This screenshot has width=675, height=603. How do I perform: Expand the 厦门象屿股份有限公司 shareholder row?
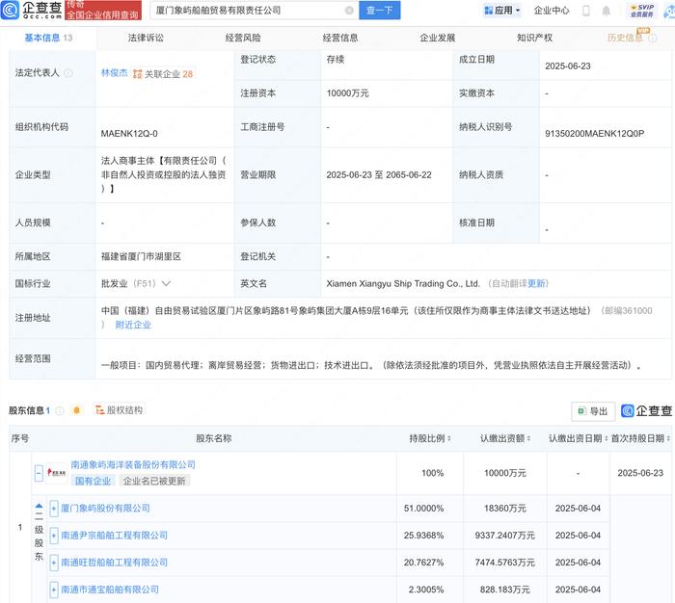(54, 509)
